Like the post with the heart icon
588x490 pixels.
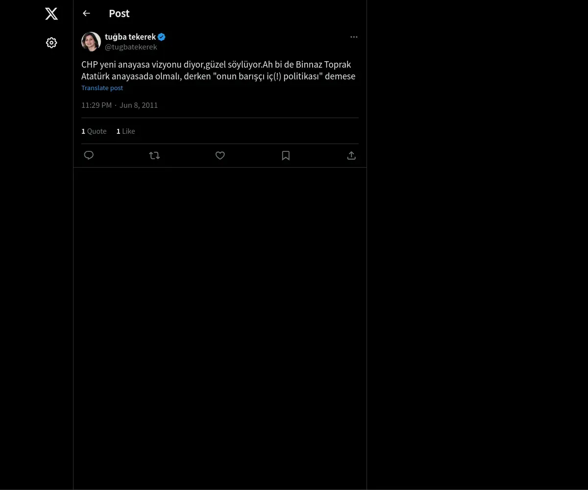click(x=220, y=155)
